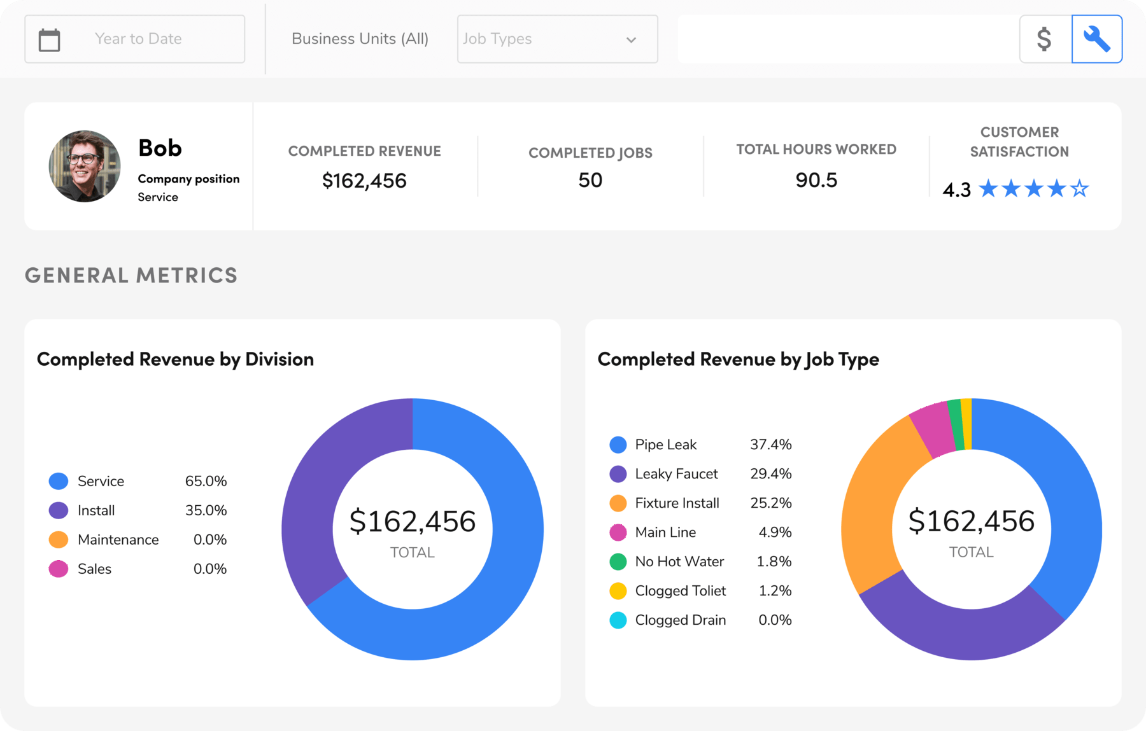Click the last star in the rating

[x=1080, y=189]
